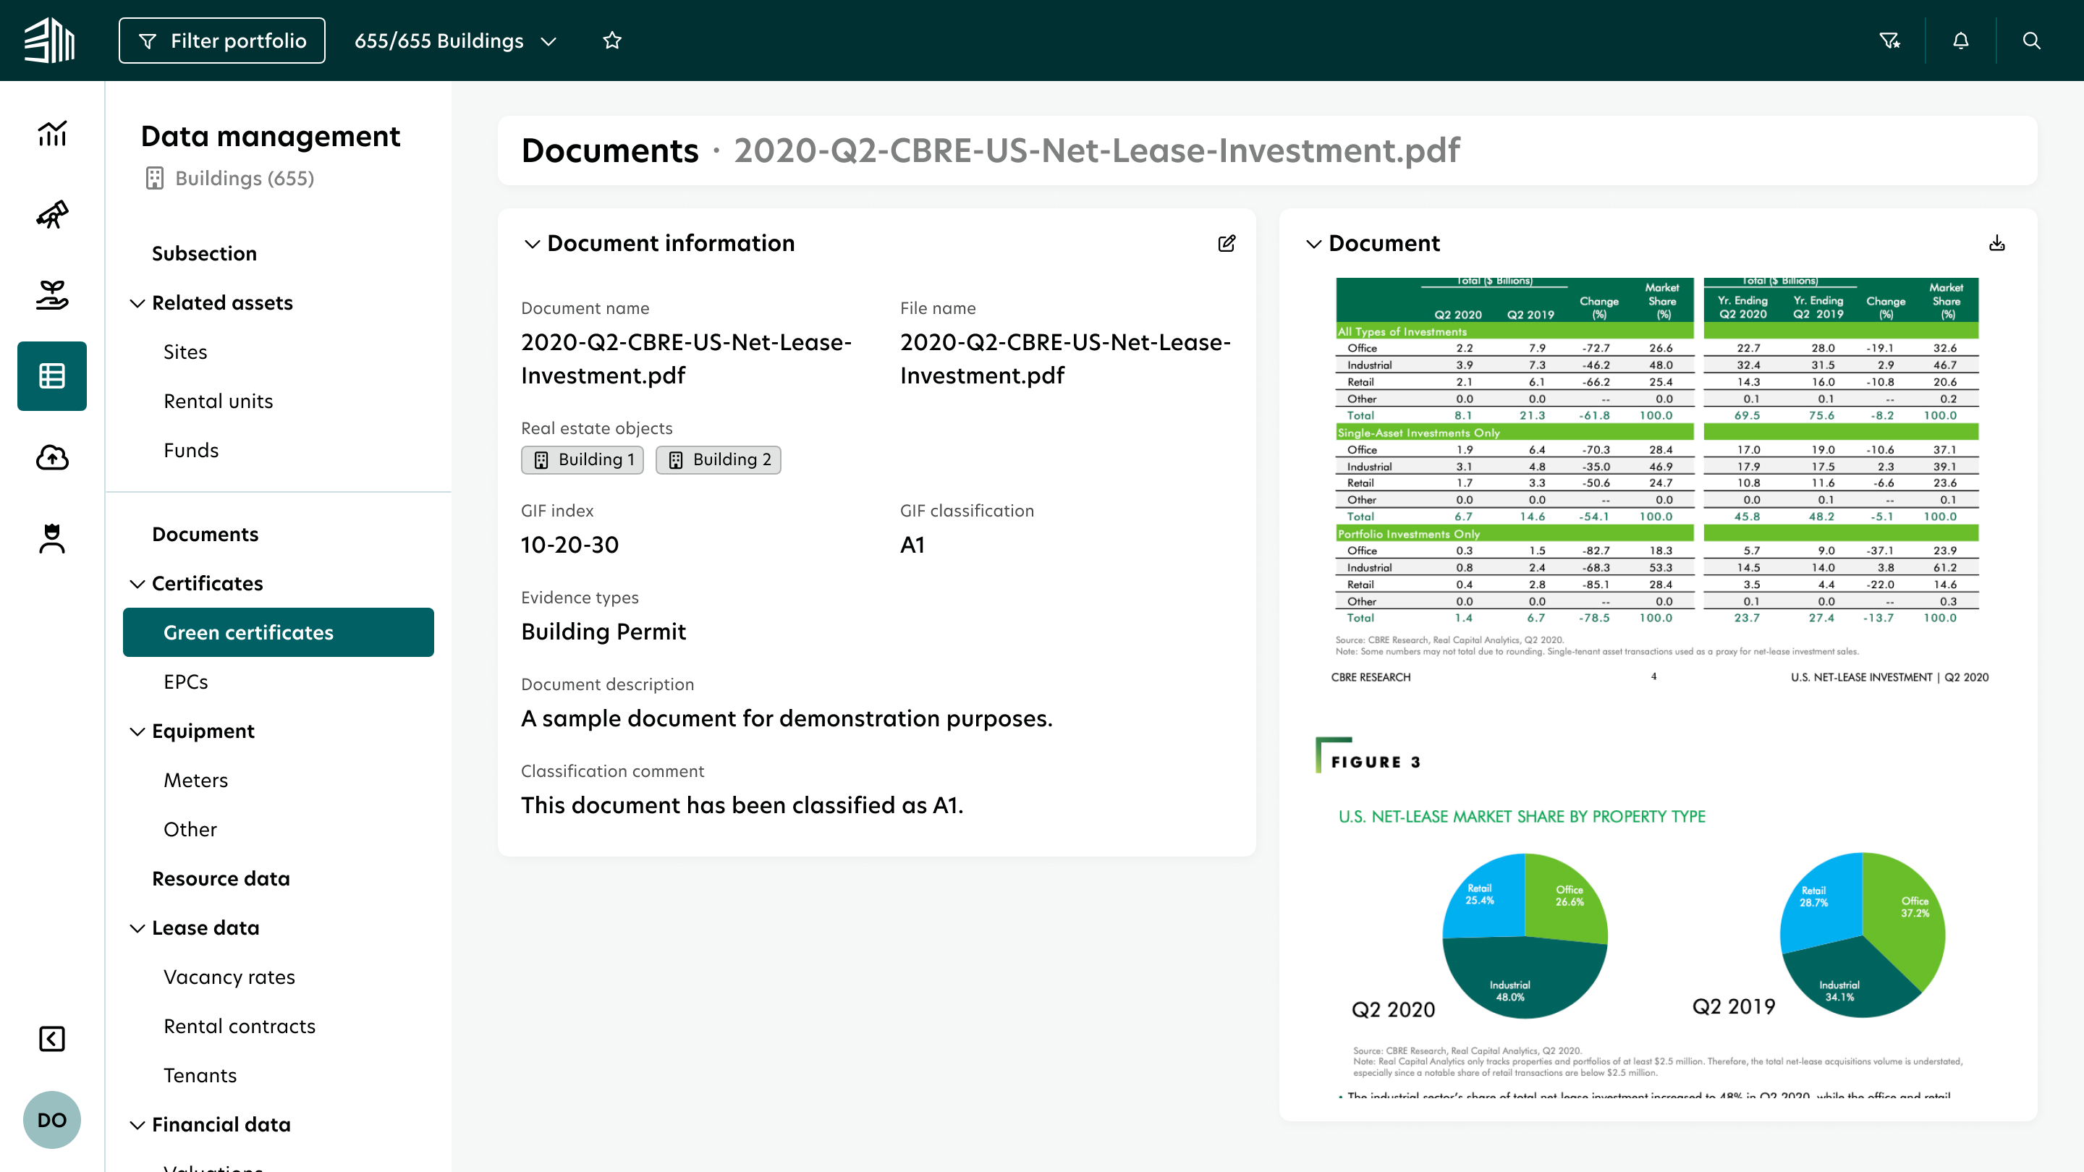Click the PDF table preview
The height and width of the screenshot is (1172, 2084).
tap(1657, 451)
